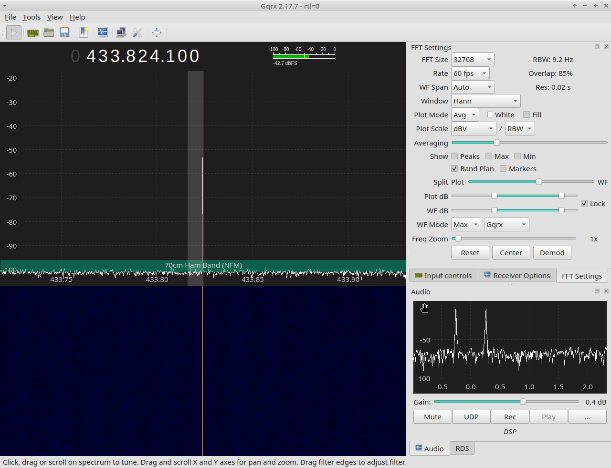Switch to the RDS tab
This screenshot has height=468, width=611.
coord(462,448)
